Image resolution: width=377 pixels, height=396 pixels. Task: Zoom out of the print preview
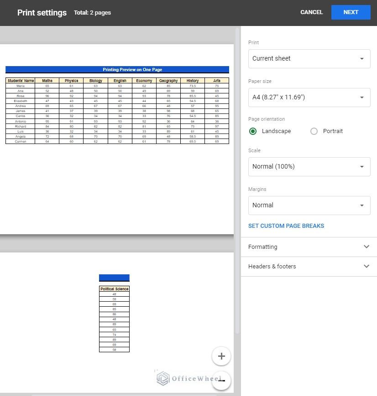pos(221,381)
